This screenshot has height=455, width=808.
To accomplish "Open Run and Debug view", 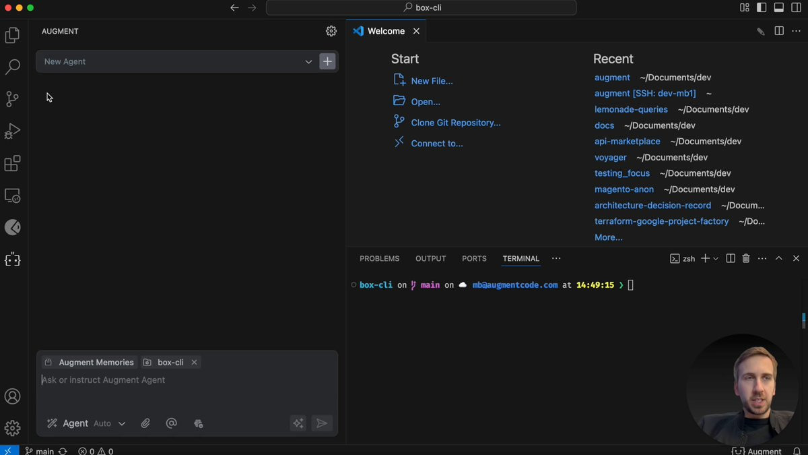I will (x=12, y=131).
